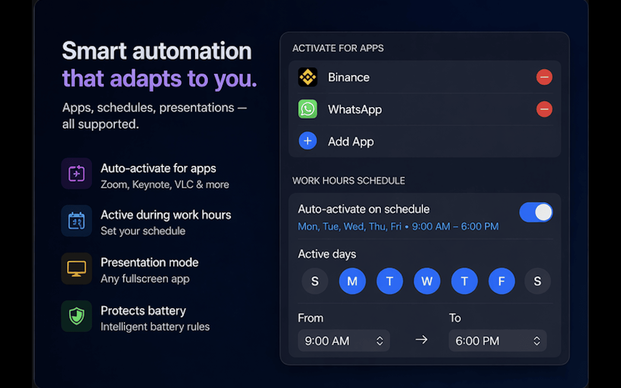
Task: Toggle Monday in Active days
Action: click(x=352, y=281)
